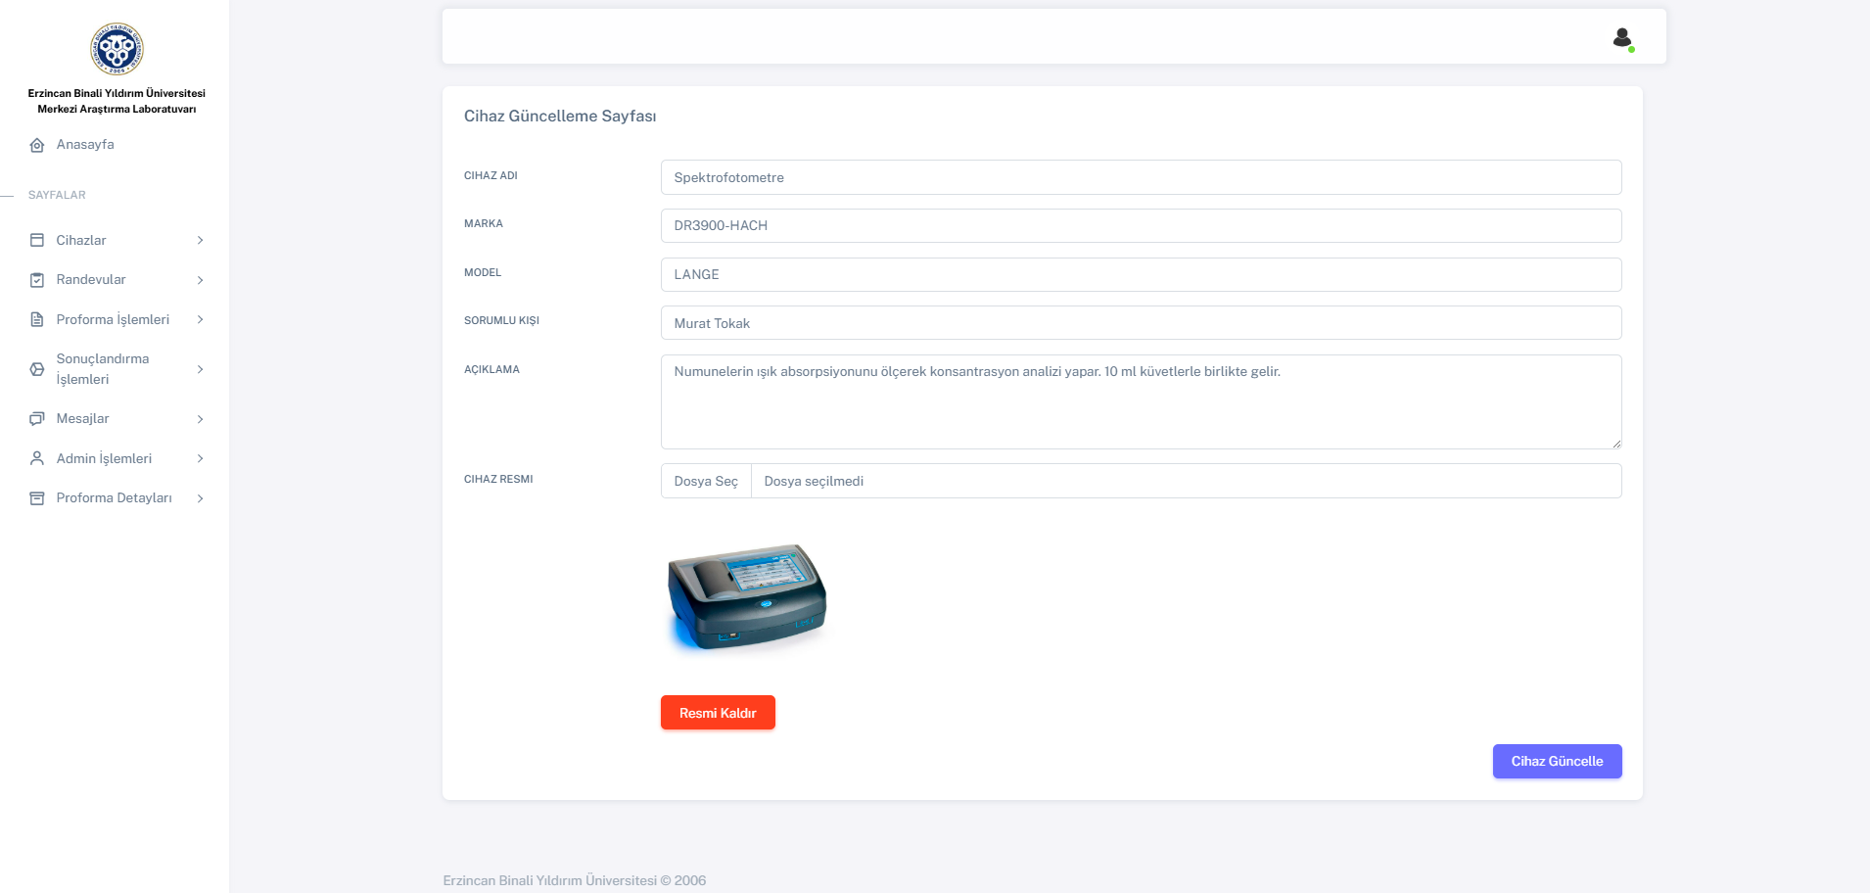Screen dimensions: 1870x893
Task: Open the user profile avatar
Action: tap(1622, 38)
